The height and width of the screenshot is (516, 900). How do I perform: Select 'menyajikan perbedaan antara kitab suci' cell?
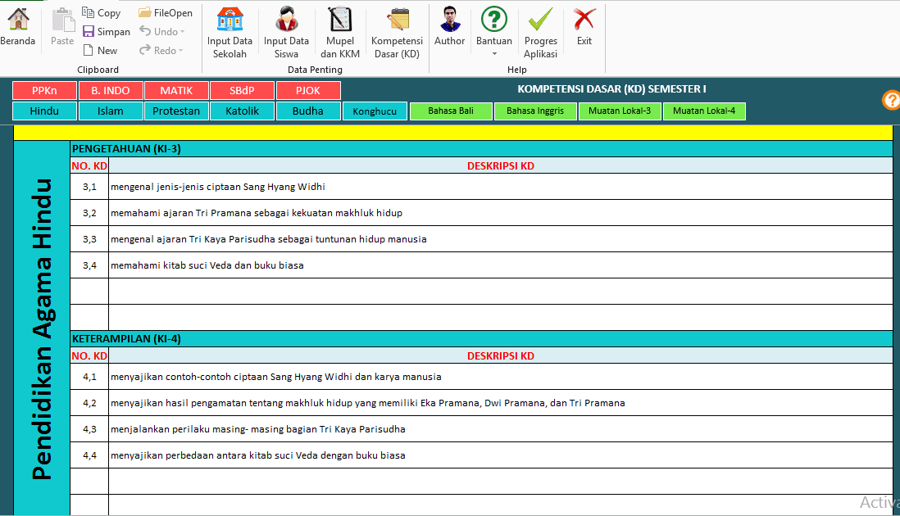(501, 455)
